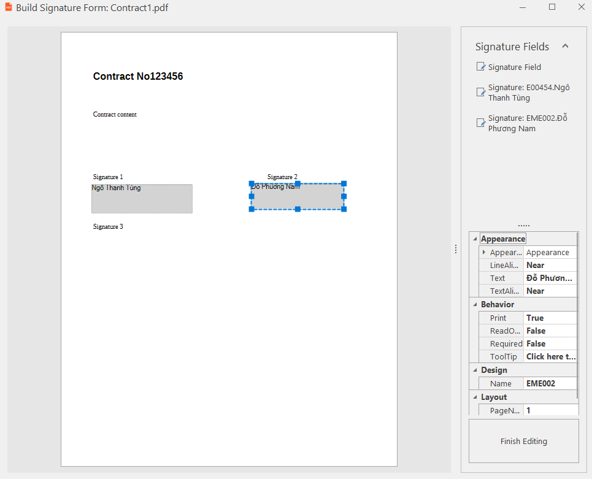
Task: Click the Name property field EME002
Action: (x=550, y=383)
